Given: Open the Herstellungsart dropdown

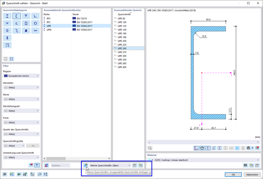Looking at the screenshot, I should (21, 111).
